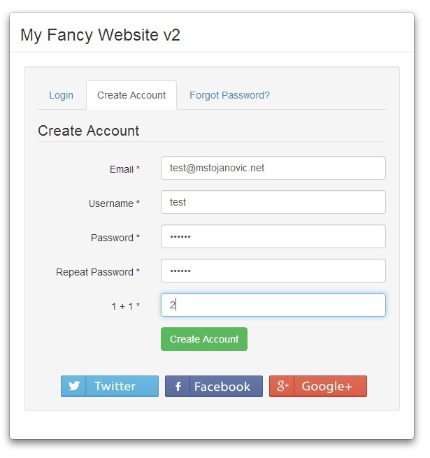Viewport: 430px width, 458px height.
Task: Click into the Username field
Action: tap(273, 202)
